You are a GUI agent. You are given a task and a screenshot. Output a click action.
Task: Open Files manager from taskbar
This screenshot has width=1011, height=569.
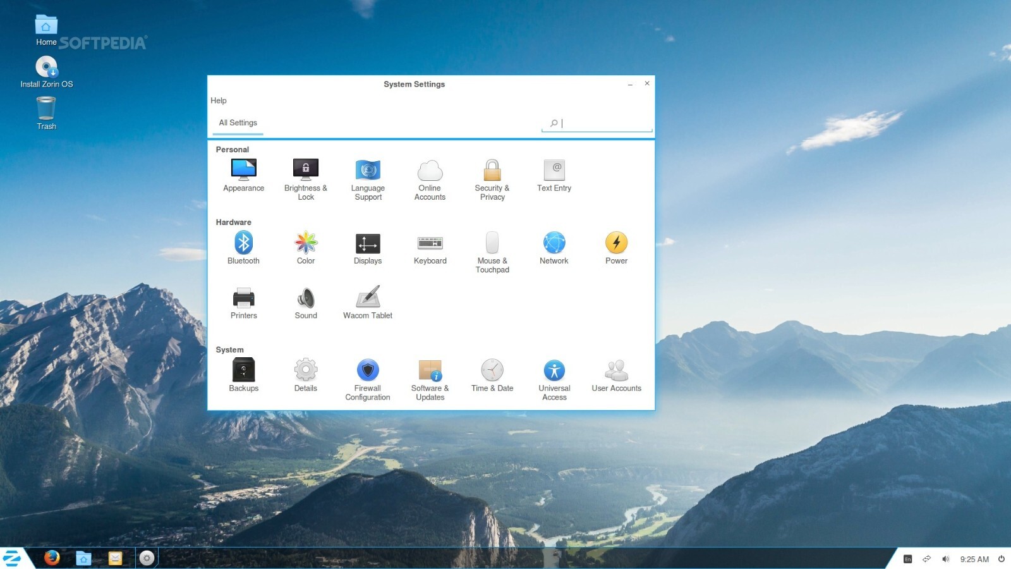[83, 558]
